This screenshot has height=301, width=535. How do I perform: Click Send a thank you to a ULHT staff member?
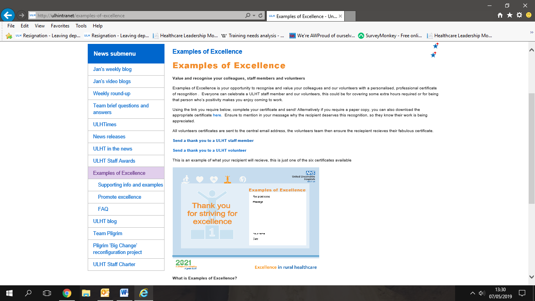coord(213,141)
